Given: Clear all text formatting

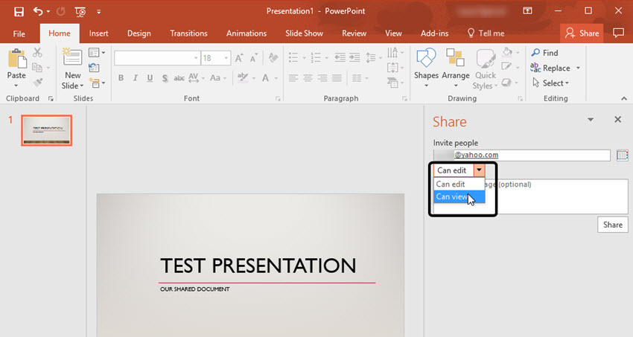Looking at the screenshot, I should [x=273, y=57].
